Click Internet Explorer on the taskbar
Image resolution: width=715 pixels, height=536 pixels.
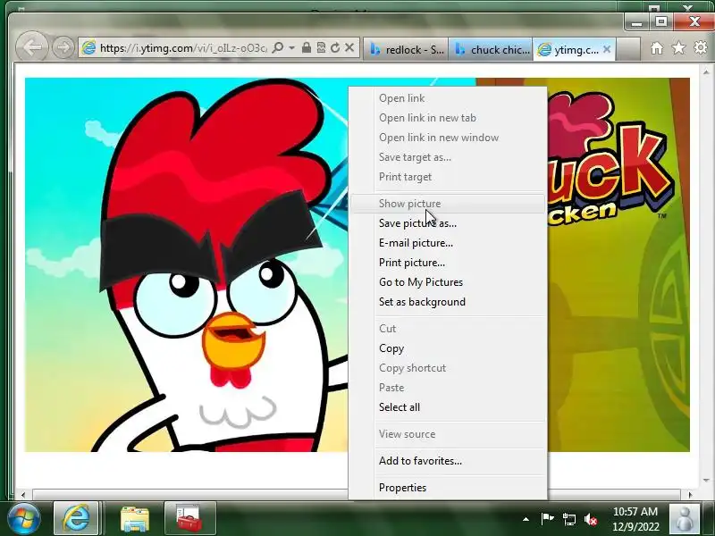pos(76,519)
